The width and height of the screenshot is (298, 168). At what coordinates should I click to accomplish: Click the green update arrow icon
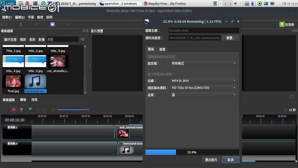pyautogui.click(x=282, y=24)
